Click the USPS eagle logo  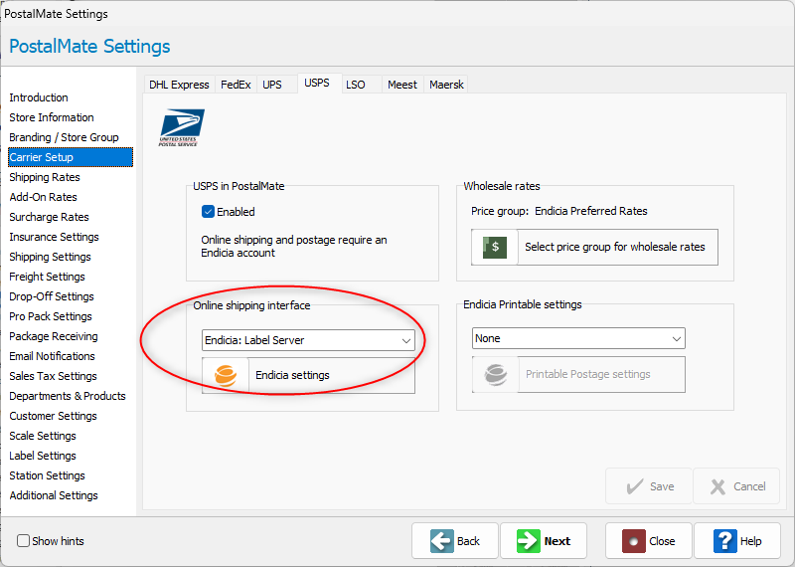click(182, 127)
